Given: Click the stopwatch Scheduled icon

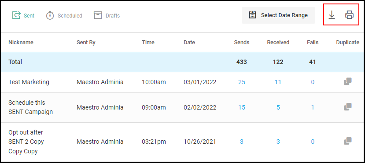Looking at the screenshot, I should 50,15.
